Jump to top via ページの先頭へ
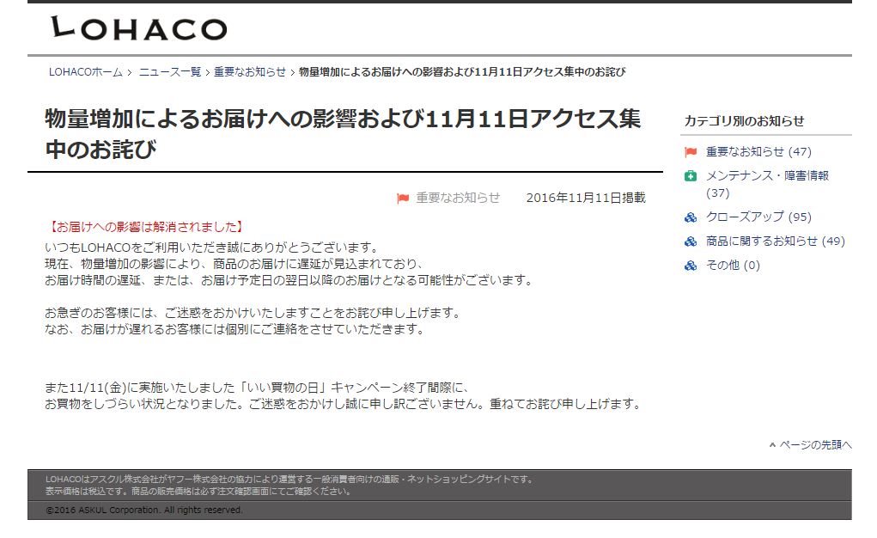 (x=815, y=445)
